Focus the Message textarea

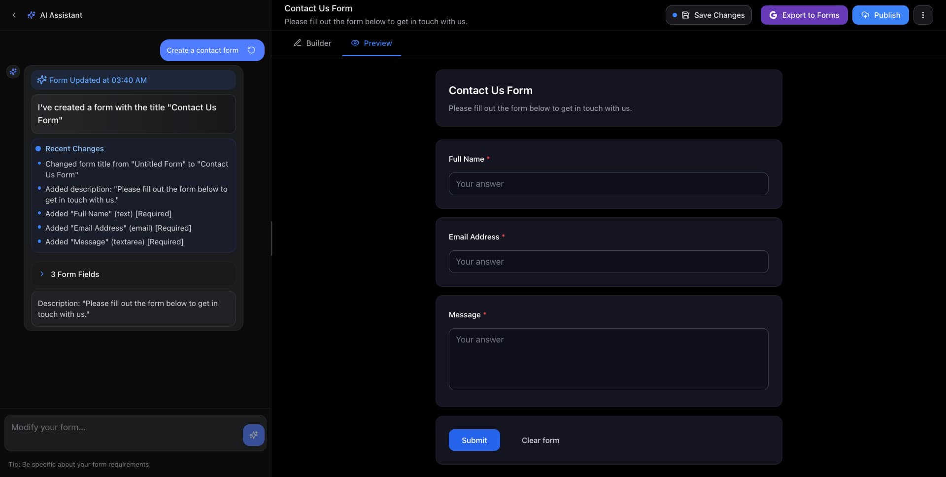pos(608,359)
